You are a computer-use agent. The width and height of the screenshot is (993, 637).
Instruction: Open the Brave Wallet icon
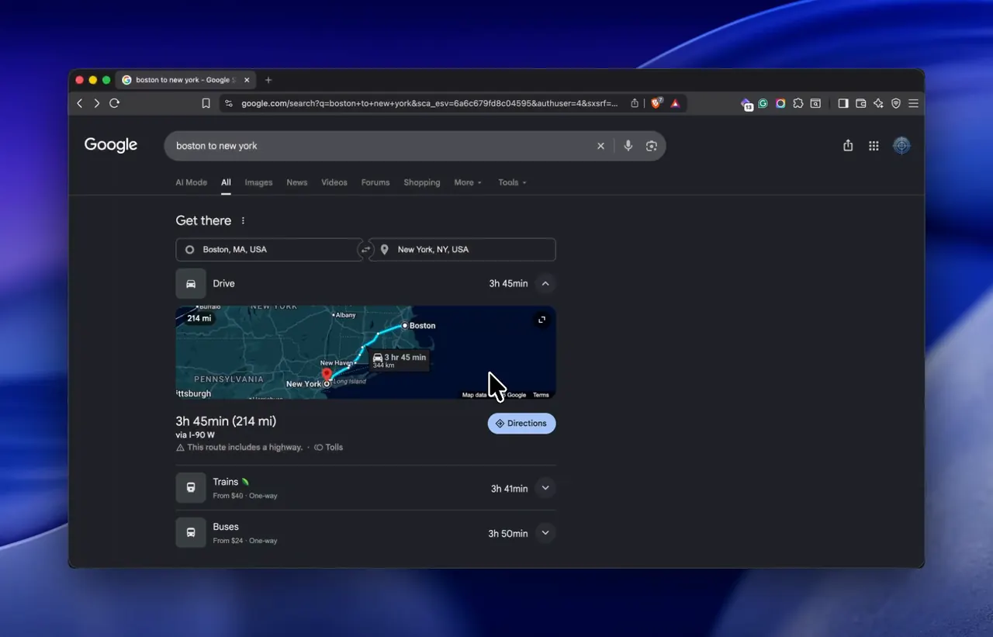tap(861, 103)
